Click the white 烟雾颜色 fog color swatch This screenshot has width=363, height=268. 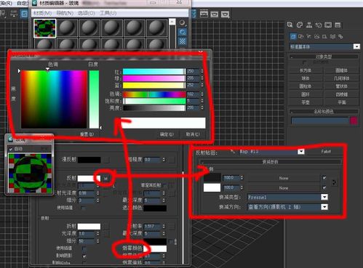click(156, 248)
